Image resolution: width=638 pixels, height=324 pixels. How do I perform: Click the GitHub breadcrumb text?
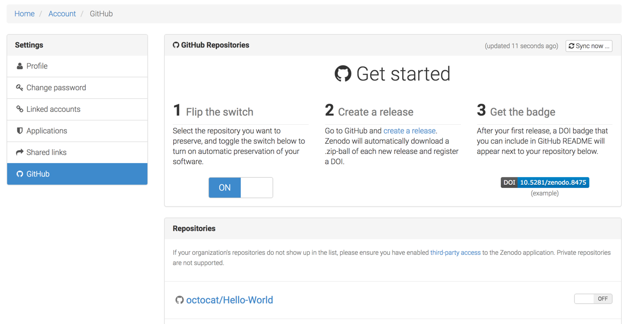pyautogui.click(x=101, y=13)
